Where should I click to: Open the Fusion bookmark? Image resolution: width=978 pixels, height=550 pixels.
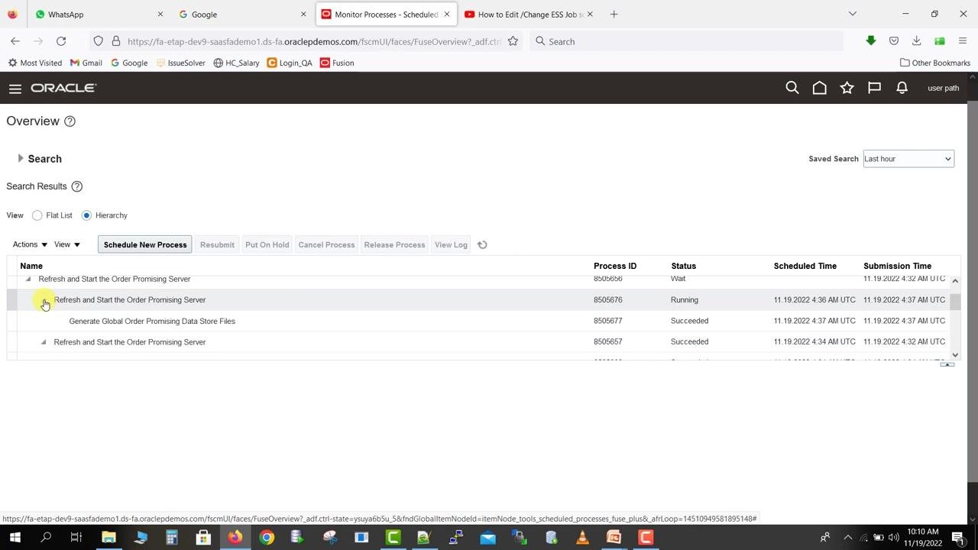point(337,63)
